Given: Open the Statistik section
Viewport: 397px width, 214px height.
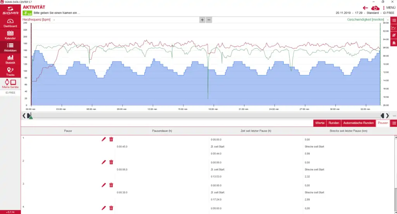Looking at the screenshot, I should (x=10, y=59).
